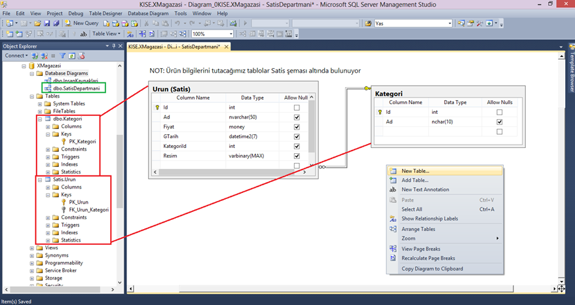Open the Template Browser side tab
The height and width of the screenshot is (305, 575).
click(571, 68)
